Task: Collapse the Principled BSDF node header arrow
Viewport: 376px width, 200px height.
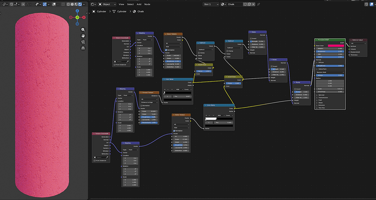Action: 317,40
